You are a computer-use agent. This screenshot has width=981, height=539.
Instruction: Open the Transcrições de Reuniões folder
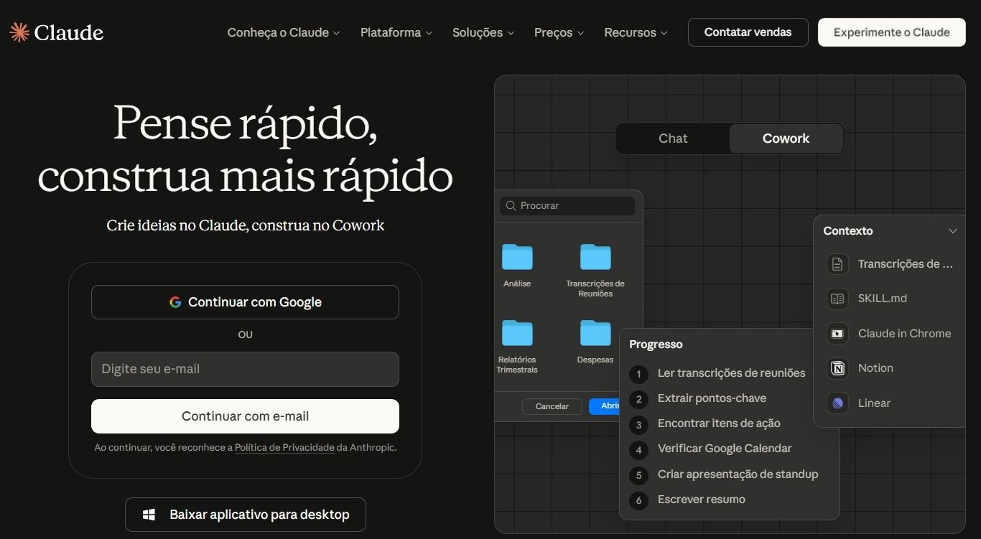coord(595,257)
